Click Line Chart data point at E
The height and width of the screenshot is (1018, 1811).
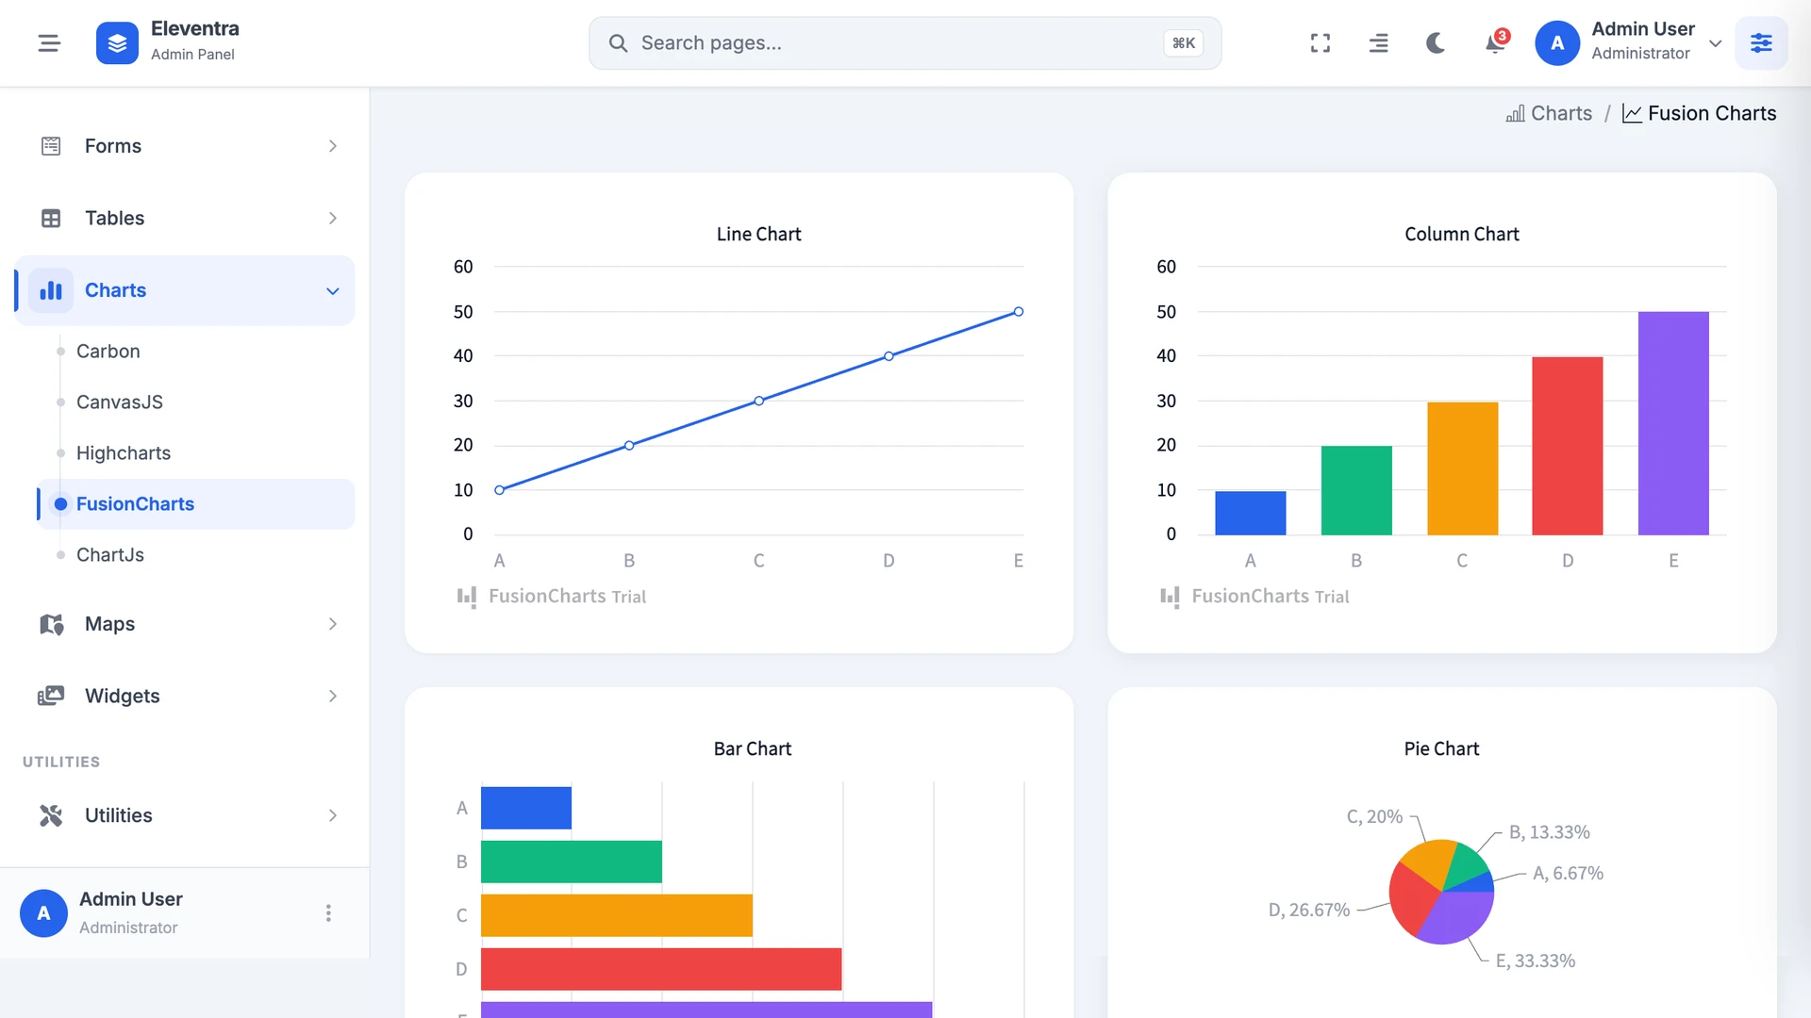pos(1019,312)
